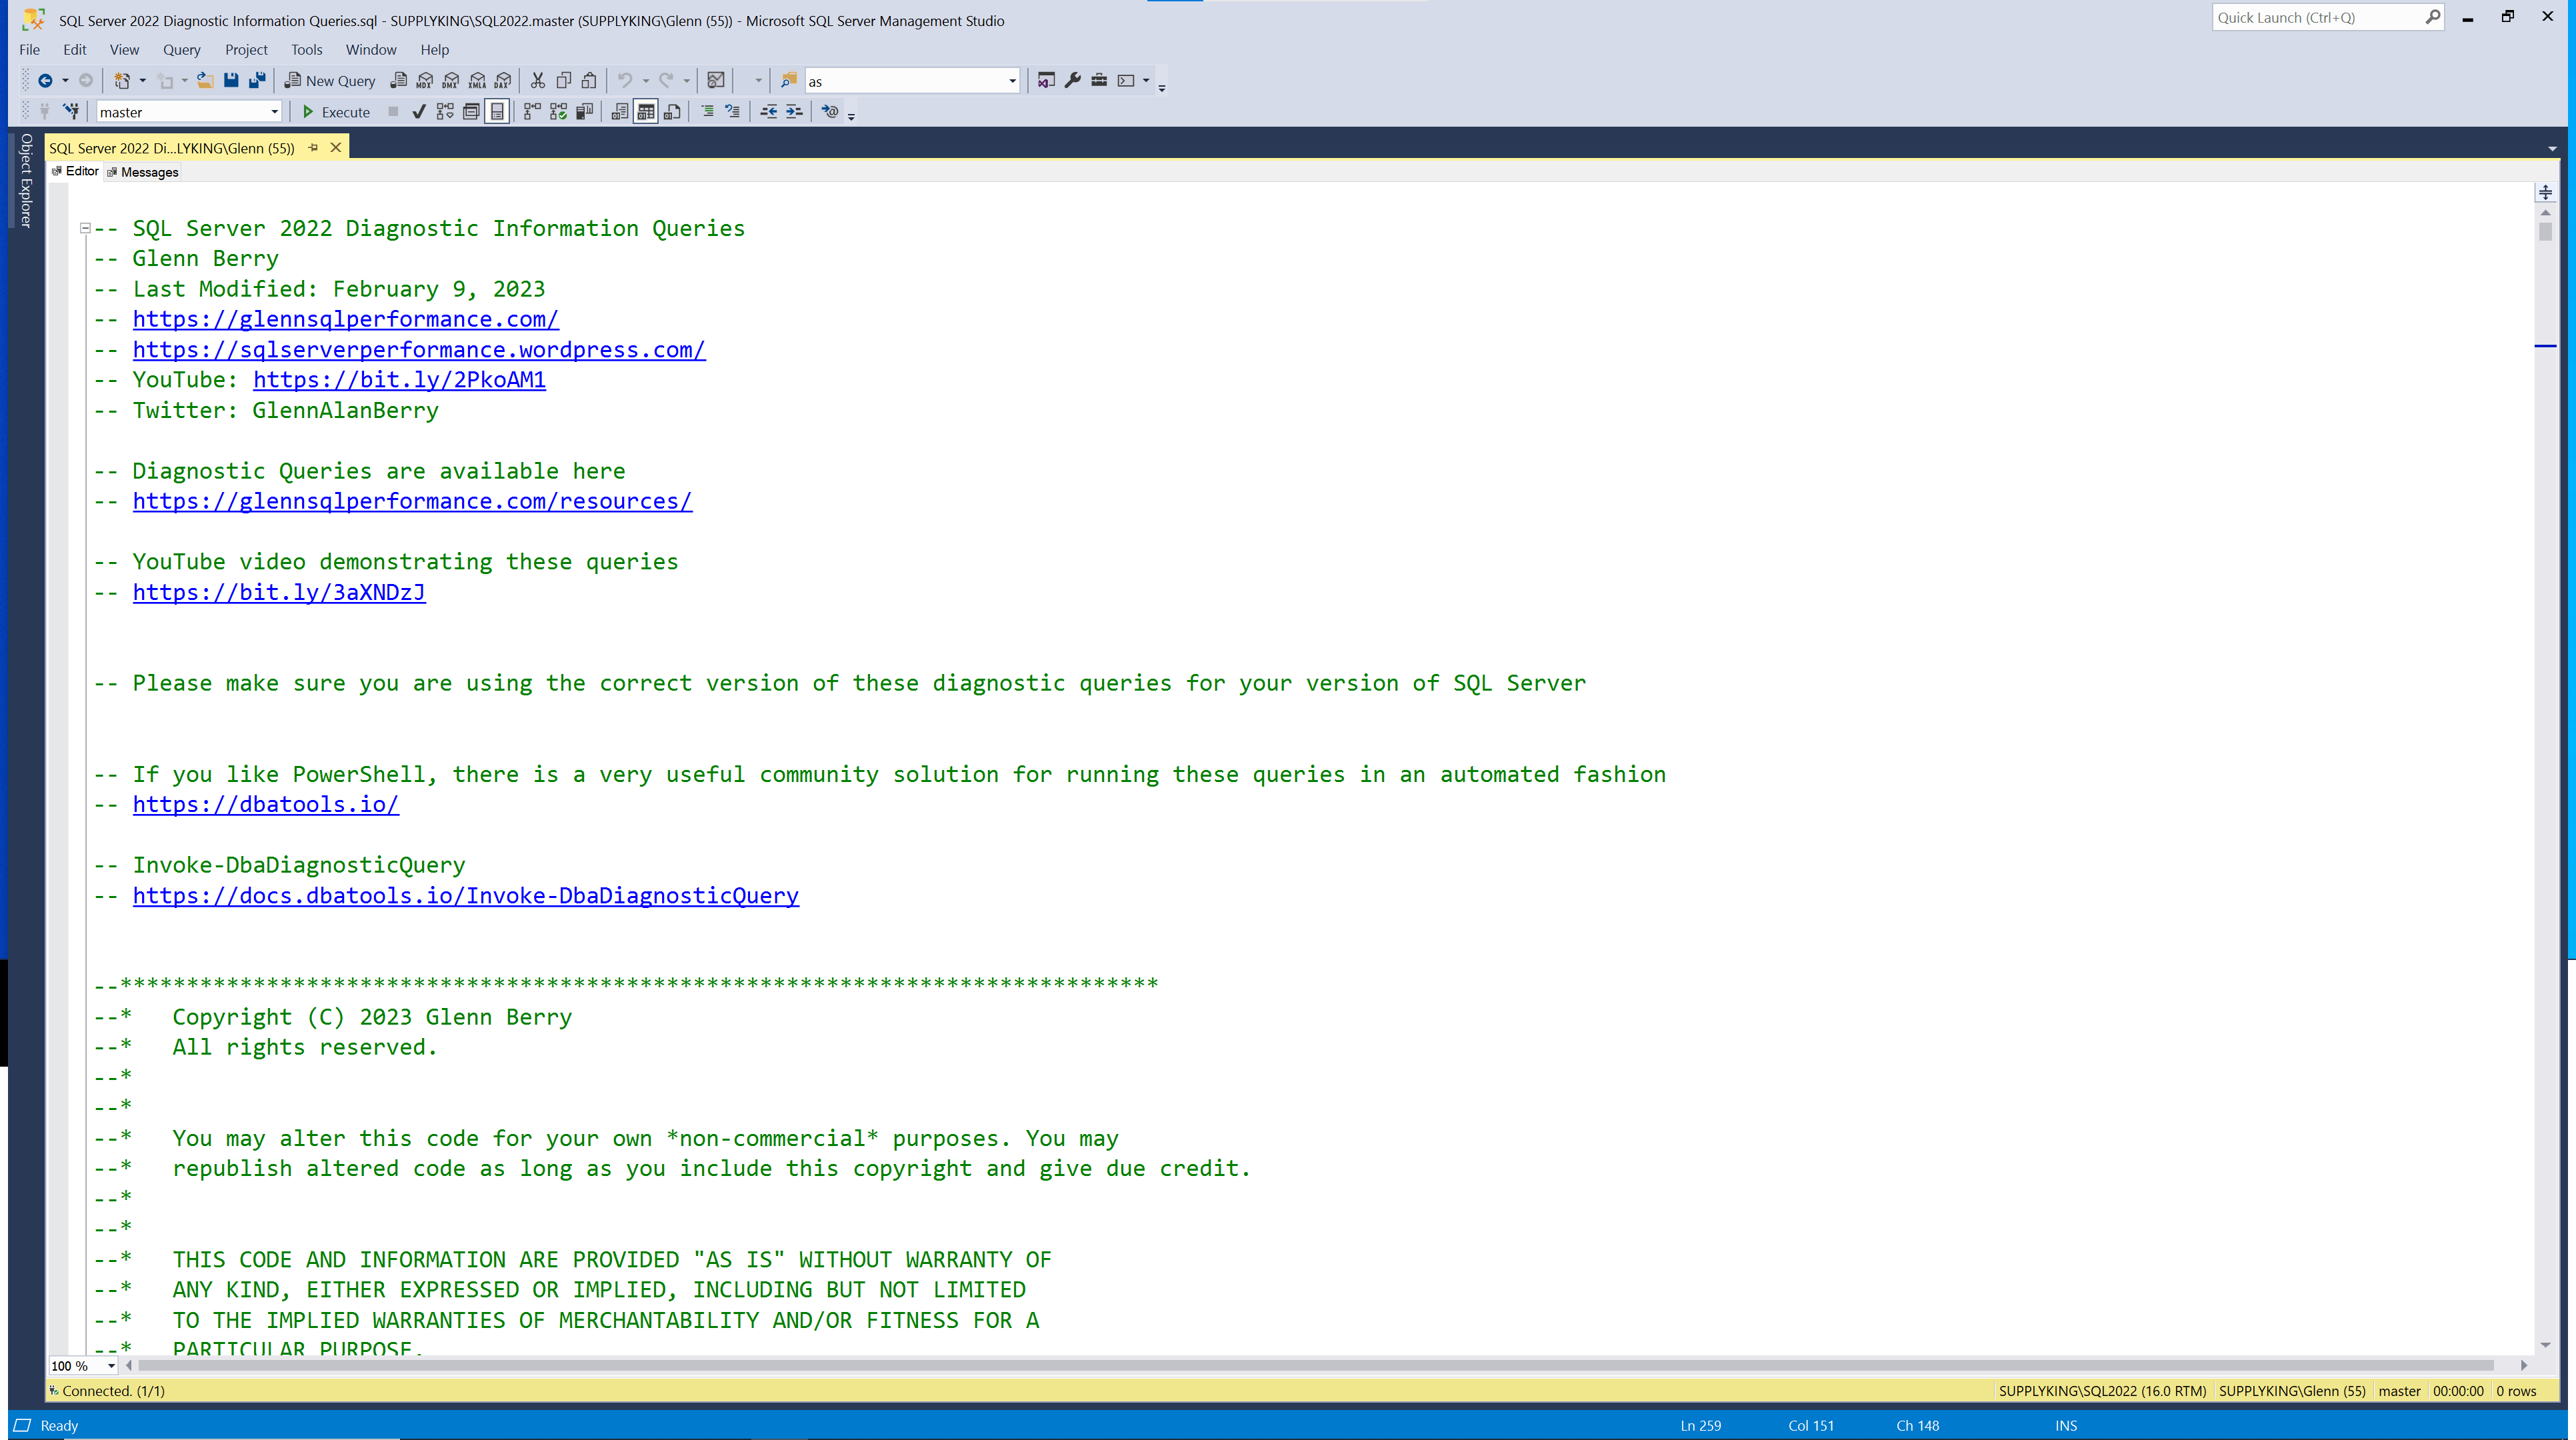
Task: Open the docs.dbatools.io Invoke-DbaDiagnosticQuery link
Action: [x=466, y=895]
